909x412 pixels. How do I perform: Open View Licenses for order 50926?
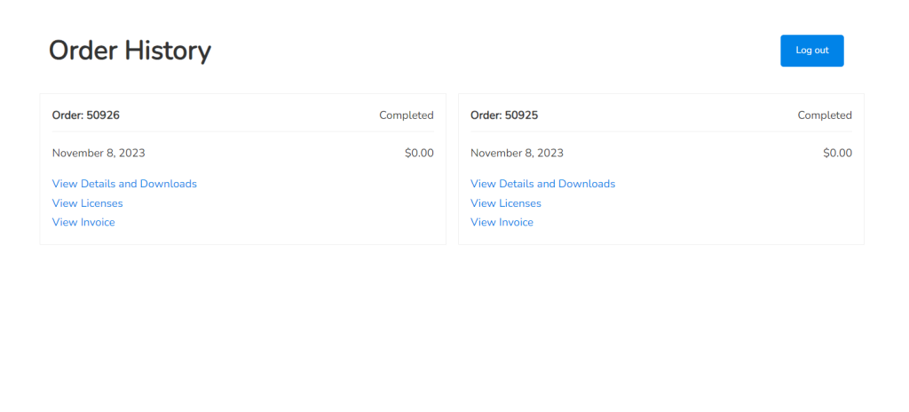(87, 203)
